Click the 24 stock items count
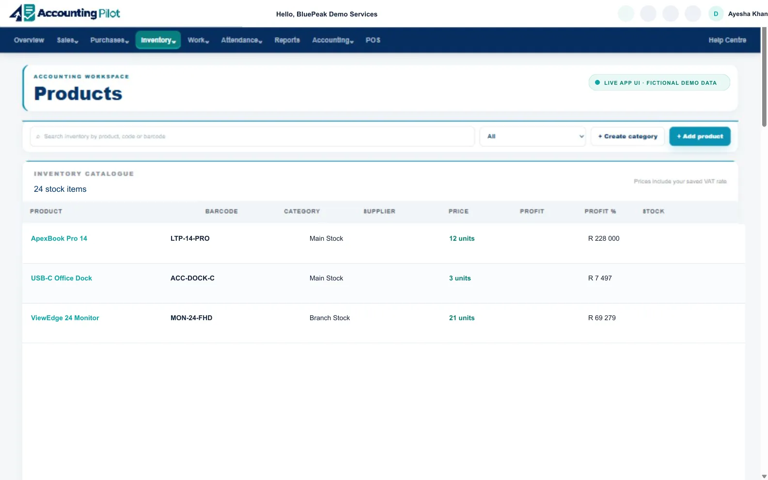768x480 pixels. click(60, 189)
